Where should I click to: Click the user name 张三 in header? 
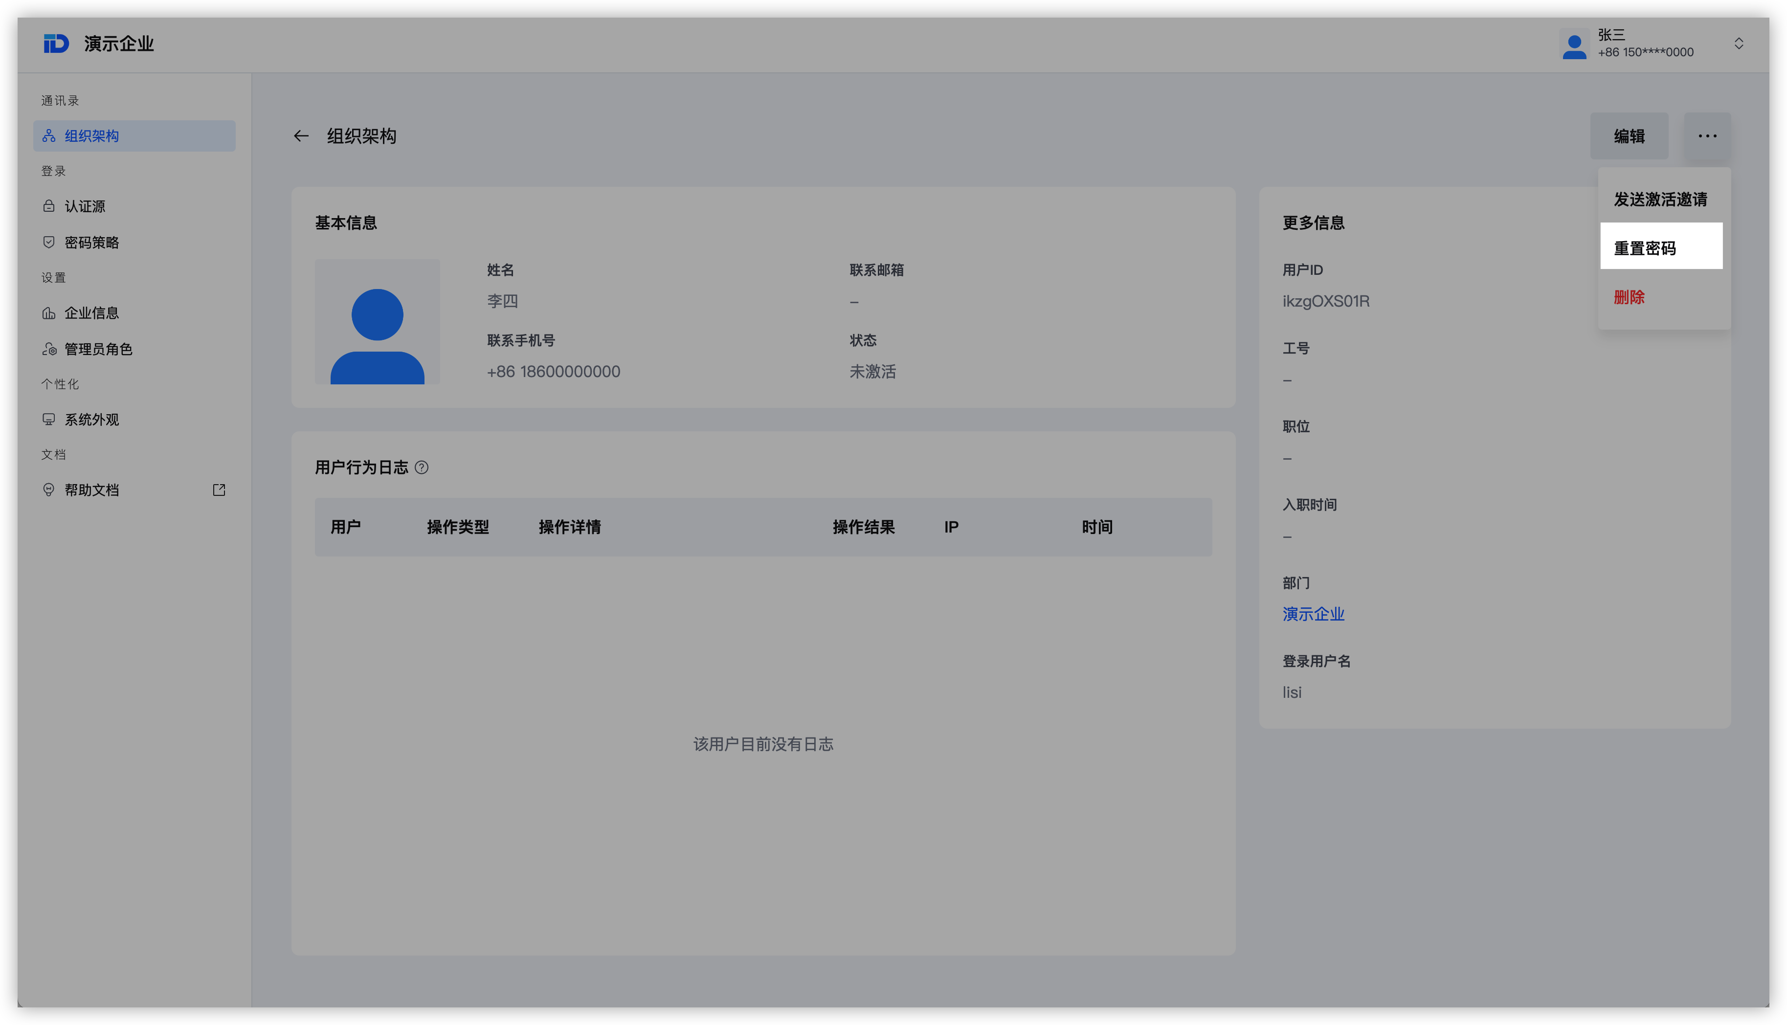point(1611,35)
